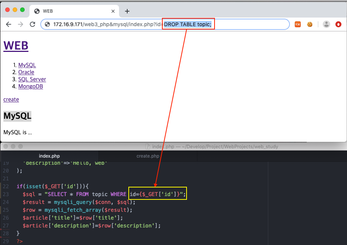The width and height of the screenshot is (347, 245).
Task: Click line number 24 in editor gutter
Action: [6, 202]
